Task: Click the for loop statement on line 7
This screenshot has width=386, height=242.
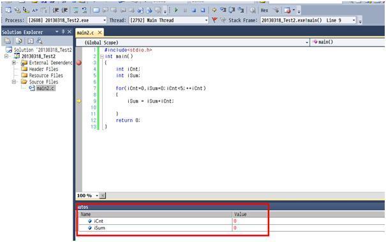Action: 161,88
